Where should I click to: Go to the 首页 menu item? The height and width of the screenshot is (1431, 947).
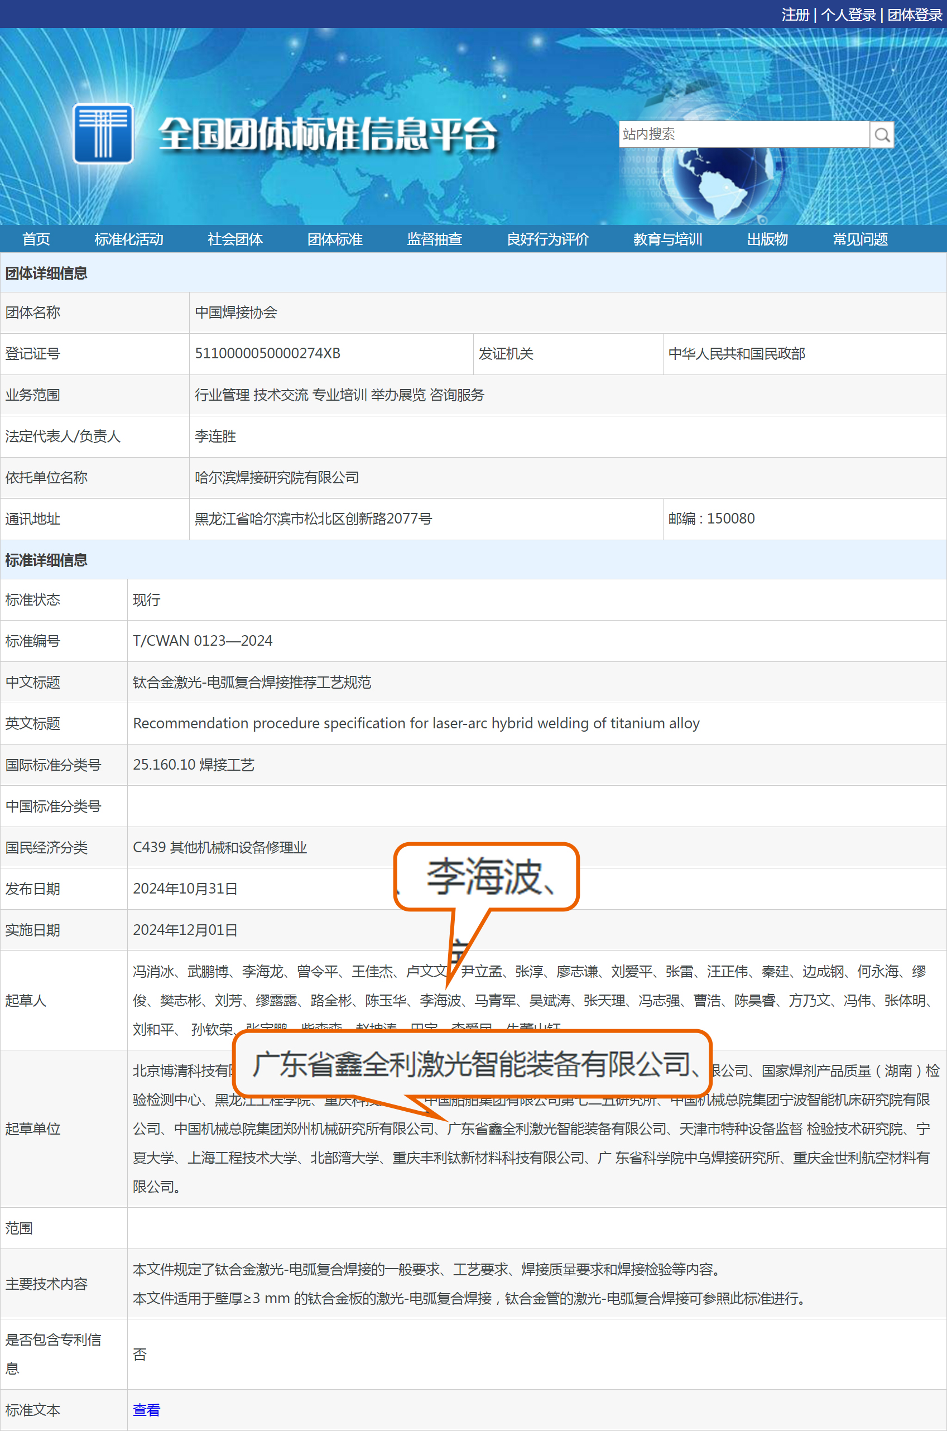click(36, 239)
